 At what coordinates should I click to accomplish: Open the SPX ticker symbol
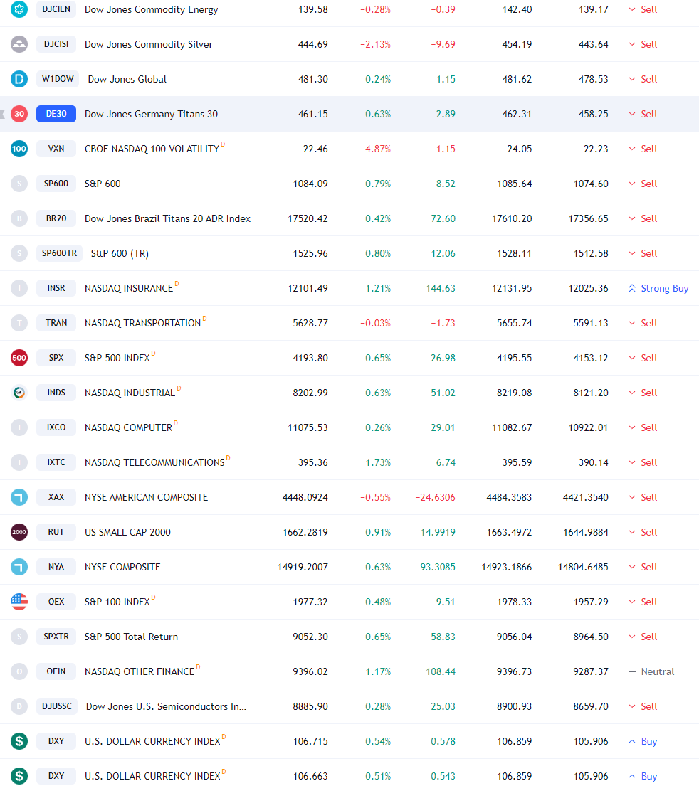point(56,357)
